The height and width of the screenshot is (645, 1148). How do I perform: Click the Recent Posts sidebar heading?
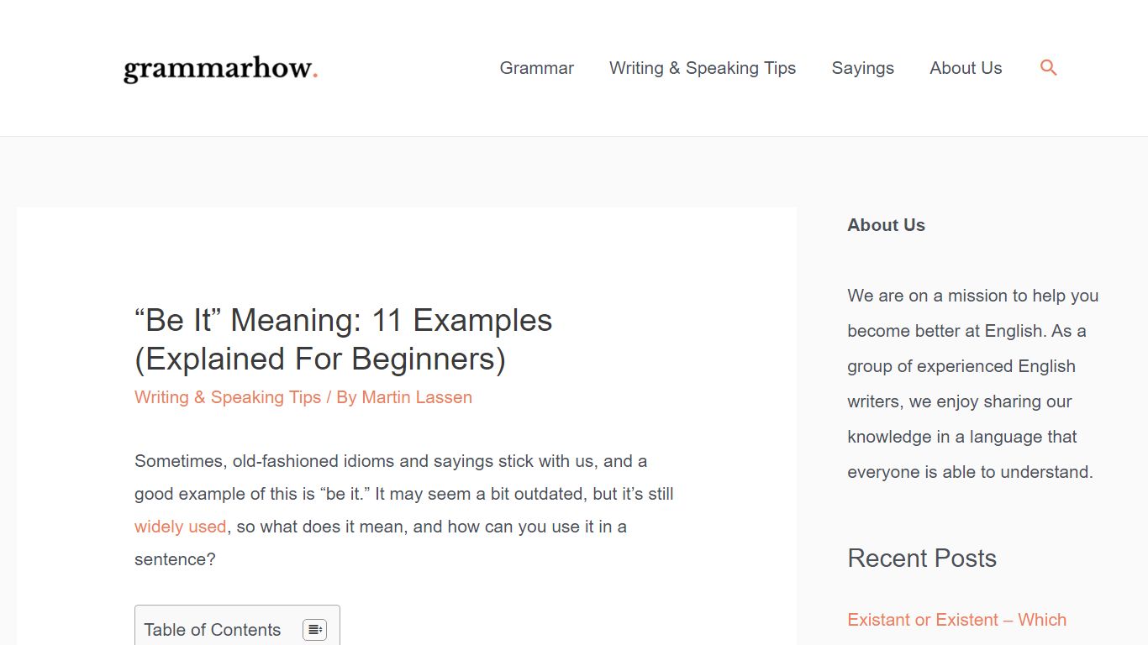[922, 558]
